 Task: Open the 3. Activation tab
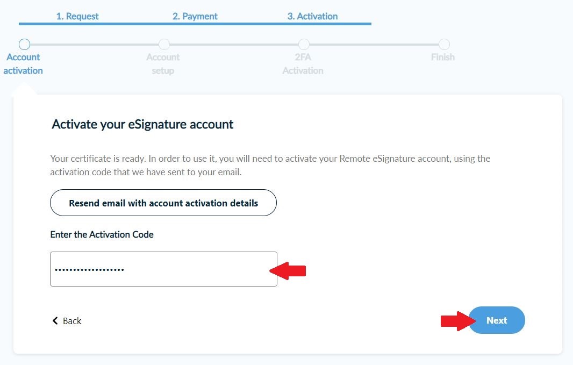[x=312, y=16]
